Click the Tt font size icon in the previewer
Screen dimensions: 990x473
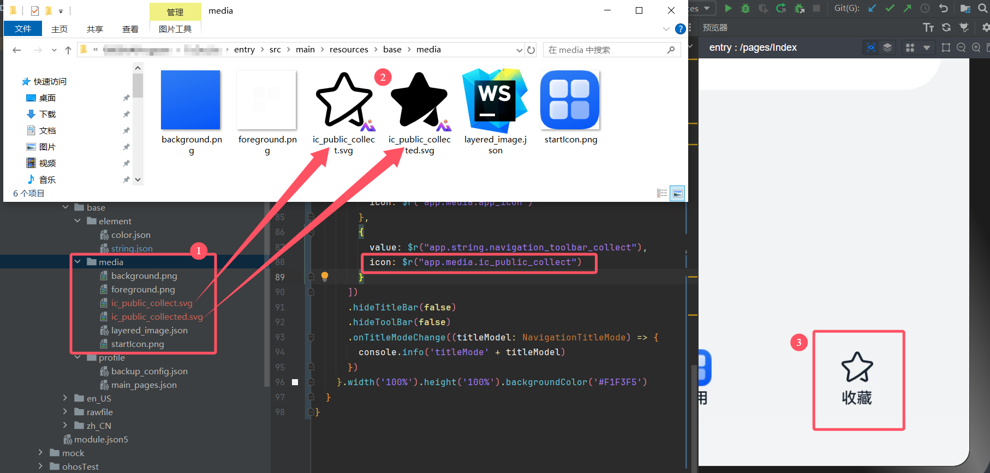928,27
